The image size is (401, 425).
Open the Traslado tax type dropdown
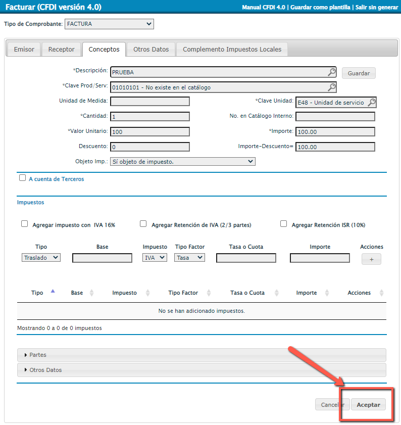tap(41, 258)
